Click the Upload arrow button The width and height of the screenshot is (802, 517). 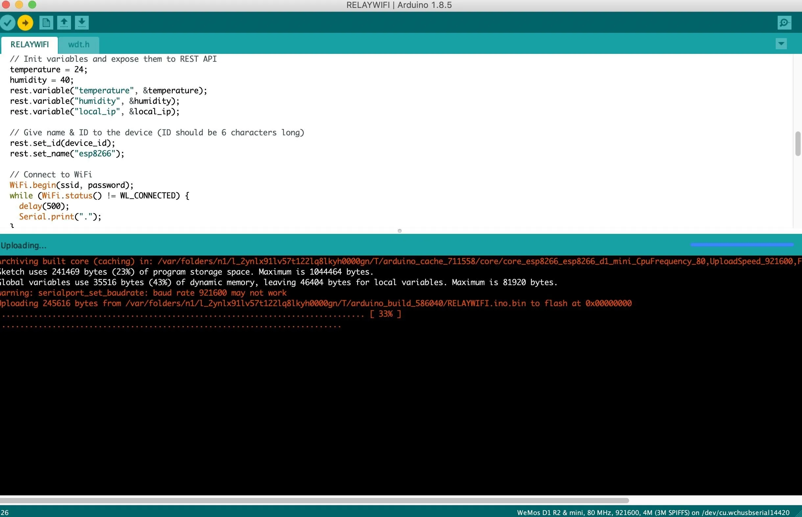[x=25, y=23]
